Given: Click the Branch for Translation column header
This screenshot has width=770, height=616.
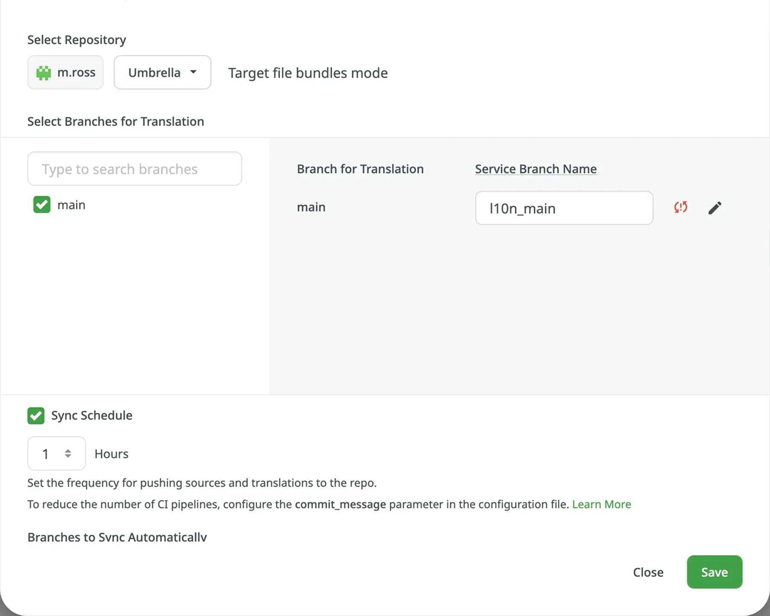Looking at the screenshot, I should pyautogui.click(x=360, y=169).
